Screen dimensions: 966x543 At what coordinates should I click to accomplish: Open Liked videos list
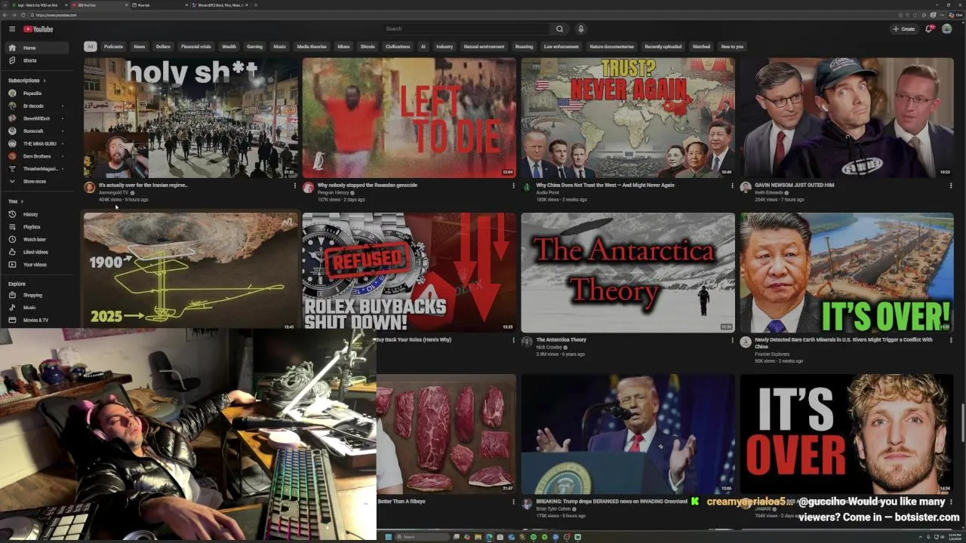click(x=38, y=252)
